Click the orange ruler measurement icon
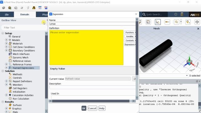 click(167, 22)
